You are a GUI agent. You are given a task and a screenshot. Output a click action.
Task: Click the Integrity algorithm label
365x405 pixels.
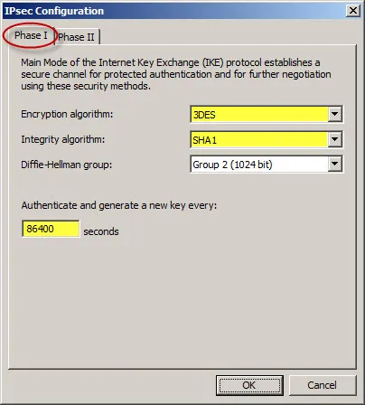[x=63, y=139]
